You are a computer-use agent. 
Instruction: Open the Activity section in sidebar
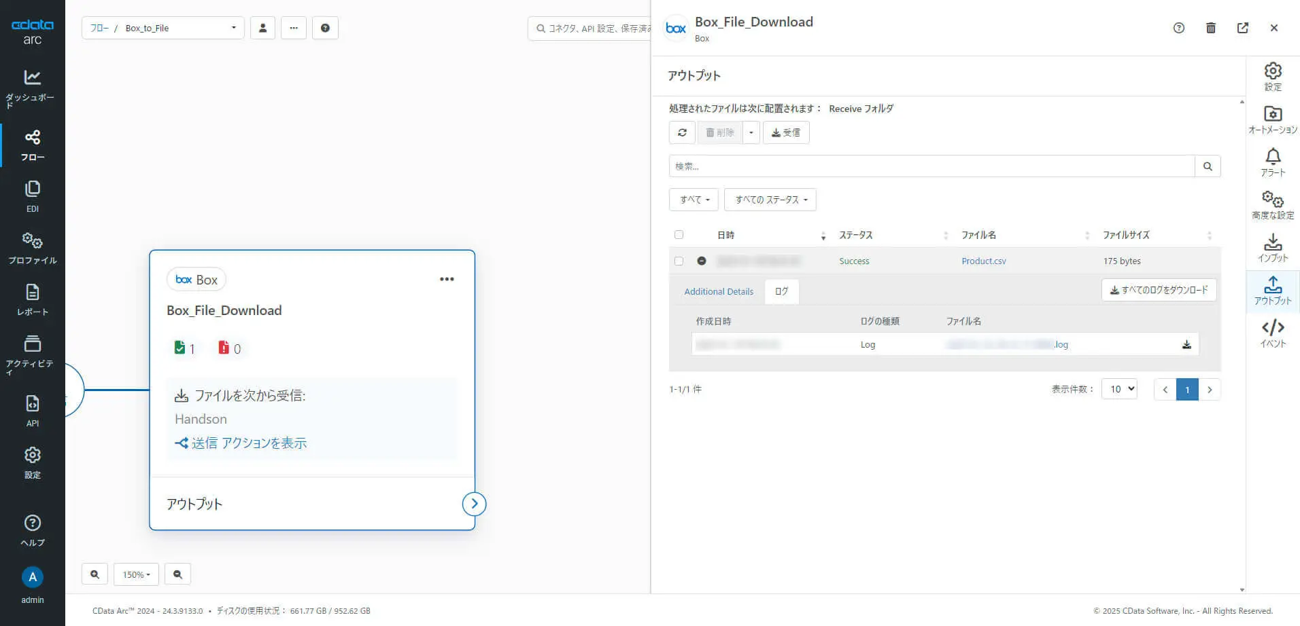[x=32, y=354]
